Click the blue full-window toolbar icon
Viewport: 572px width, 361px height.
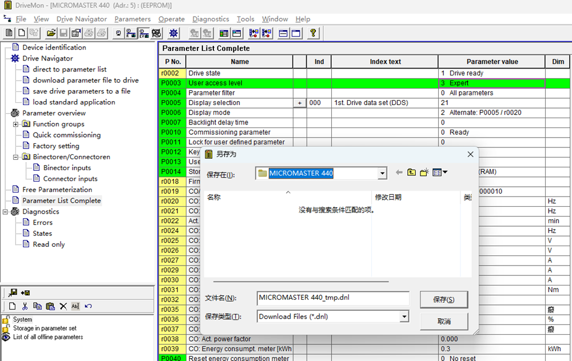[296, 33]
